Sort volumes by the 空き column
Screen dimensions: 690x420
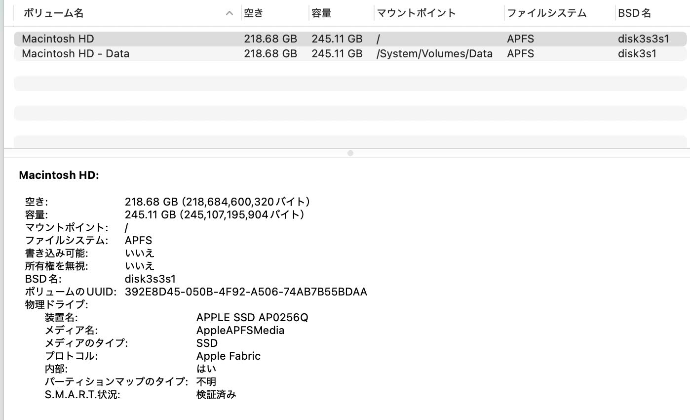(x=254, y=13)
